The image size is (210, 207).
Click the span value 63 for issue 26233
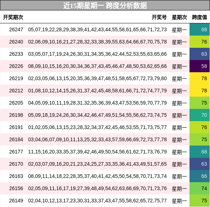(x=200, y=54)
